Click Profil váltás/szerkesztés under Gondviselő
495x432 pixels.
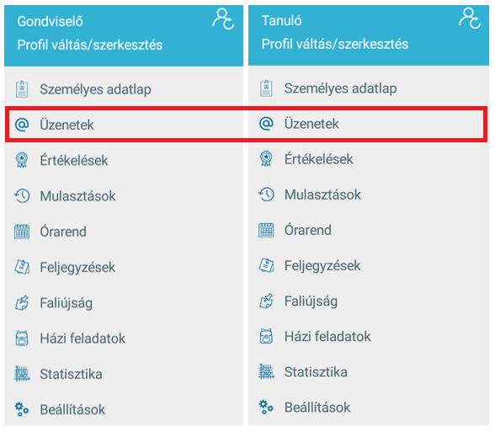90,45
